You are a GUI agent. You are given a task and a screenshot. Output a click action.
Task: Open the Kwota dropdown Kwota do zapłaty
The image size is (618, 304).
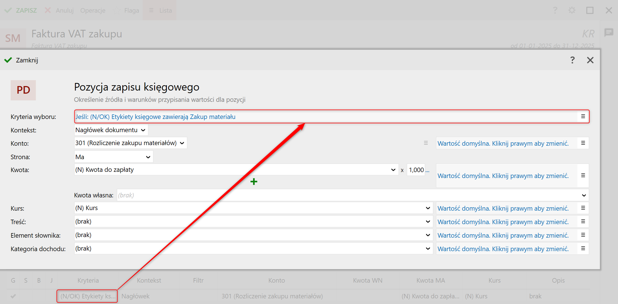pos(236,170)
